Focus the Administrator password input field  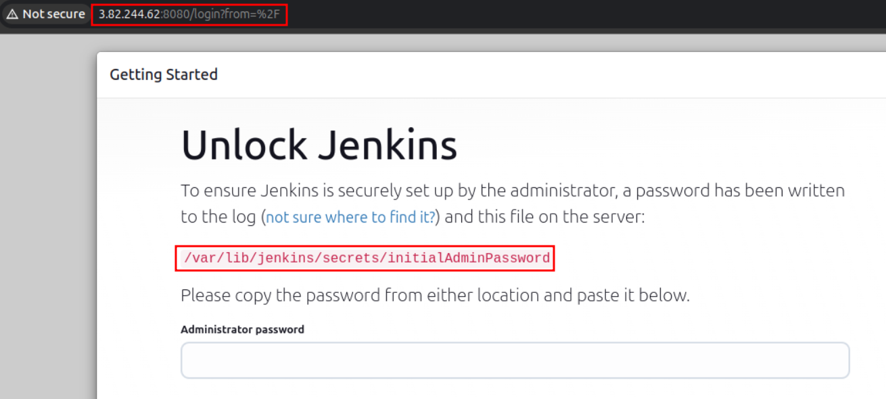click(x=515, y=360)
